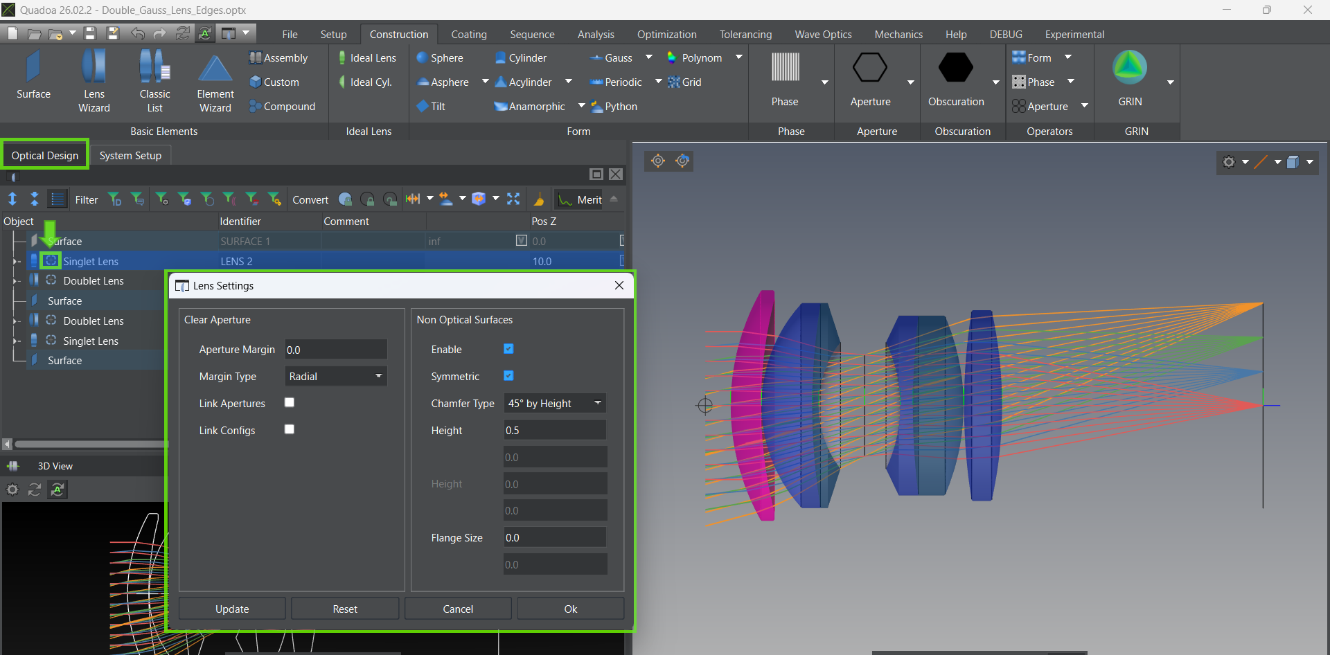Enable Non Optical Surfaces
The image size is (1330, 655).
509,349
